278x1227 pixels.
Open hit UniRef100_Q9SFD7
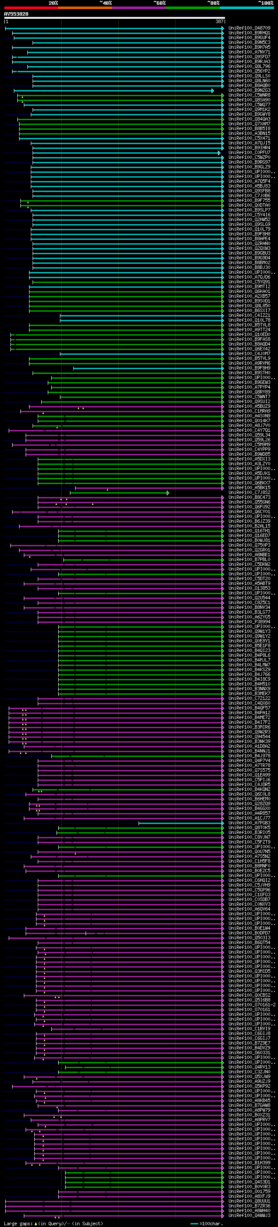(249, 57)
